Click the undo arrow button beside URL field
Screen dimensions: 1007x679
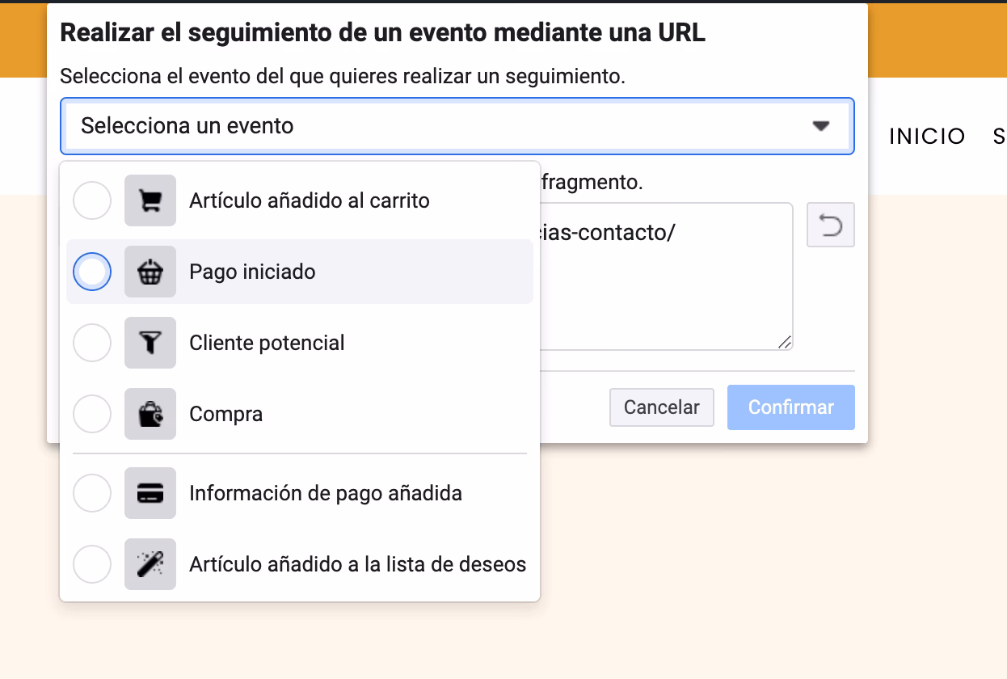831,226
